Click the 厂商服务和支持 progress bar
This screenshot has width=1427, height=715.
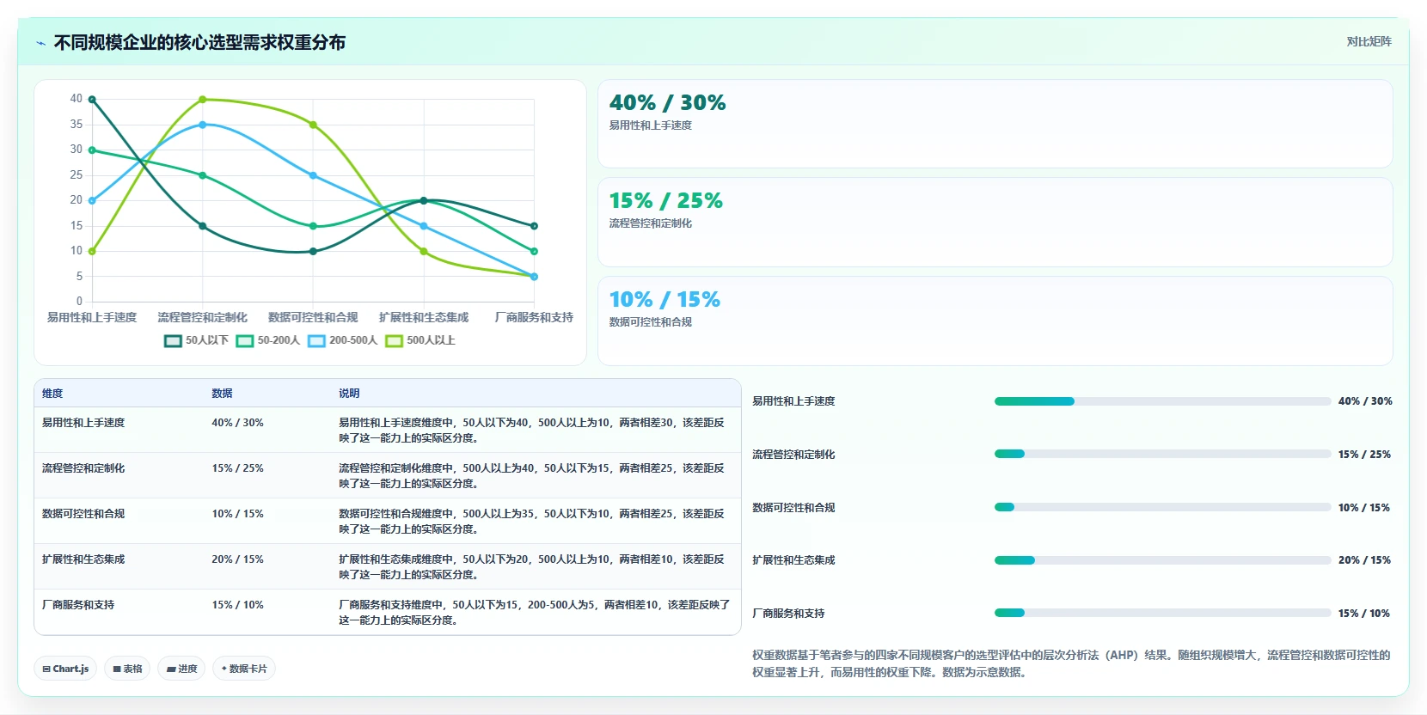click(1162, 613)
